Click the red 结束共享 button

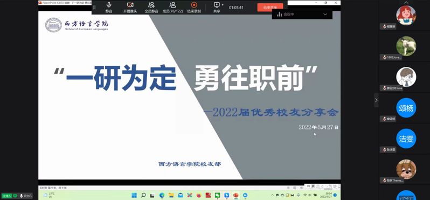point(270,8)
